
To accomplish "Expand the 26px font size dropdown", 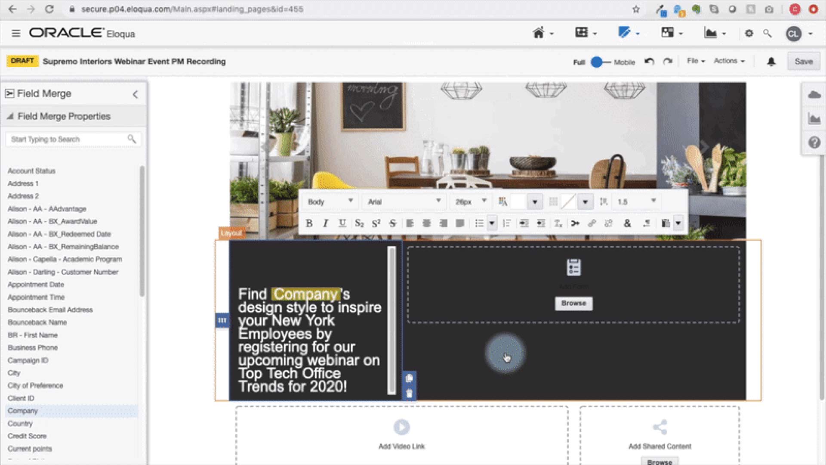I will tap(484, 201).
